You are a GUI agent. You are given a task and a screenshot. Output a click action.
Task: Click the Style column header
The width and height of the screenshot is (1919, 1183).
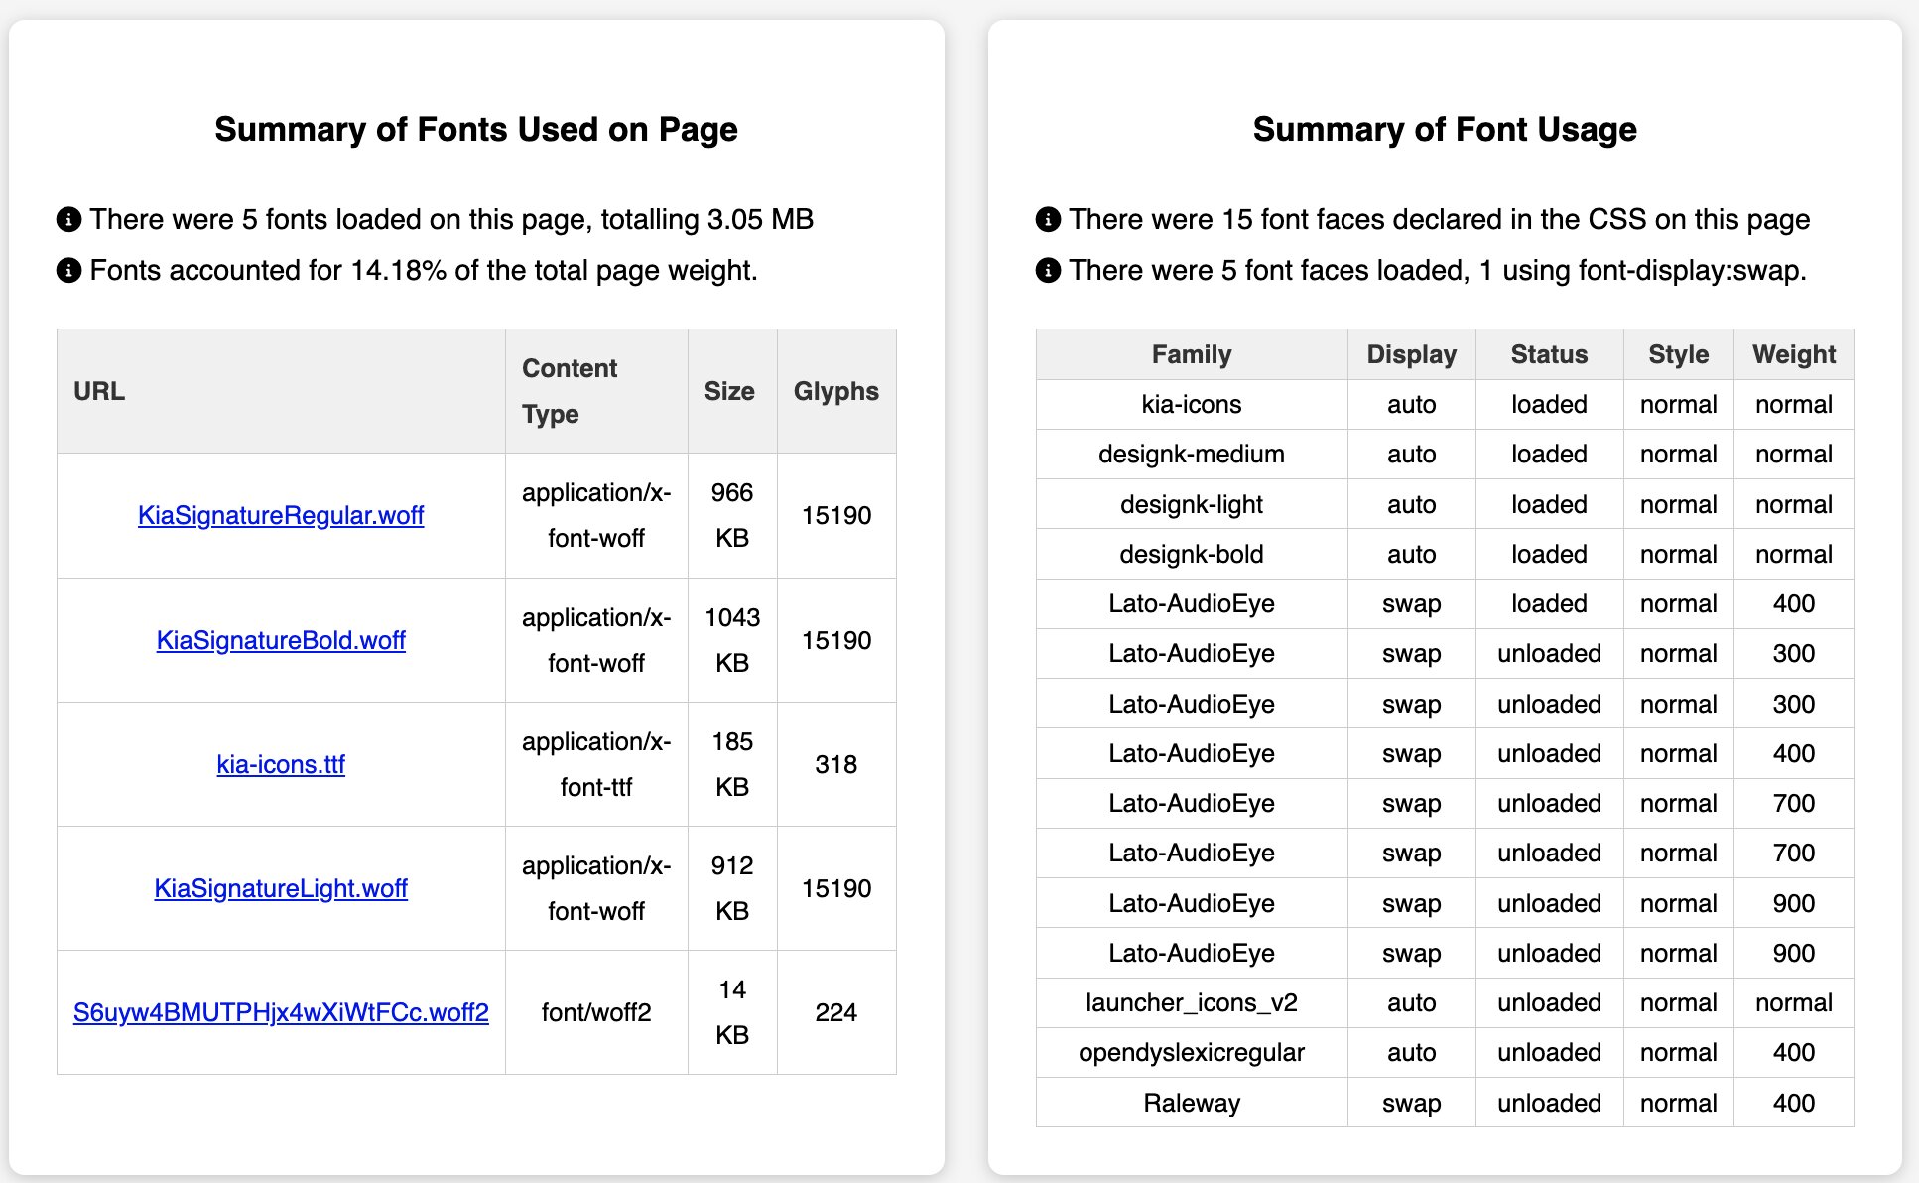pyautogui.click(x=1677, y=353)
